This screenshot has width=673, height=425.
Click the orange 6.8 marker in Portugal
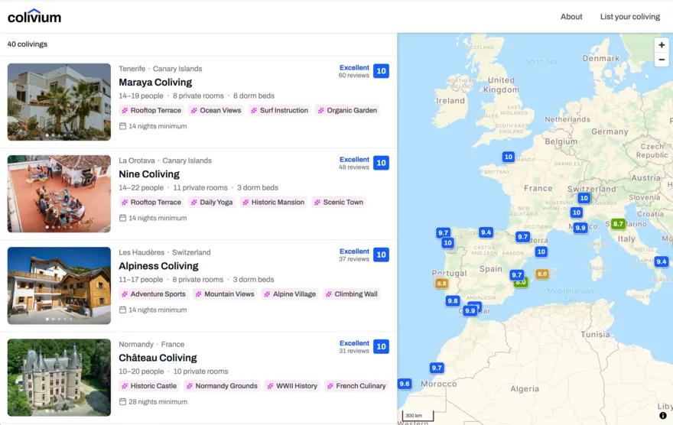click(441, 283)
